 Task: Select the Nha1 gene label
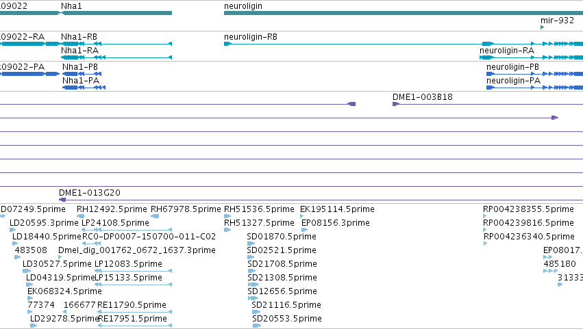(71, 6)
